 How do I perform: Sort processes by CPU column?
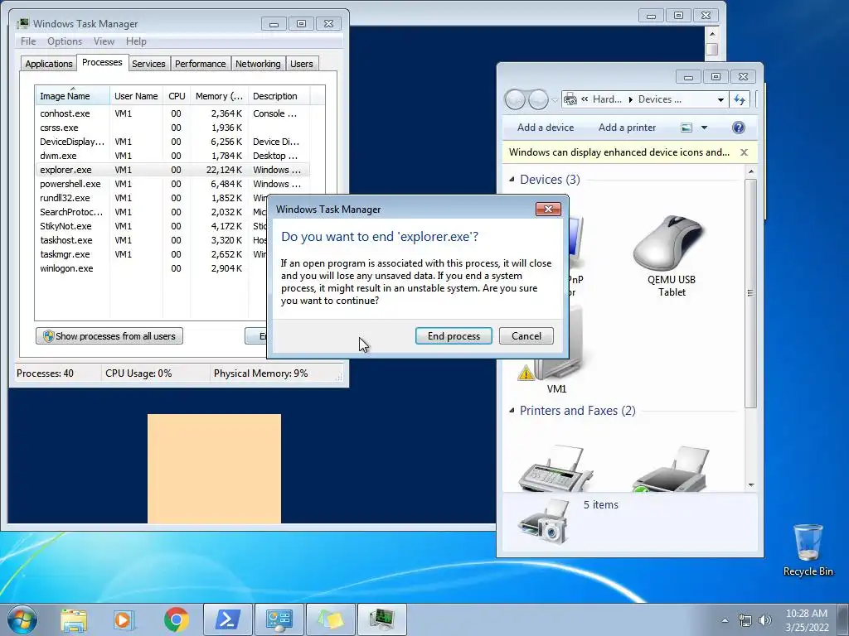pos(177,96)
